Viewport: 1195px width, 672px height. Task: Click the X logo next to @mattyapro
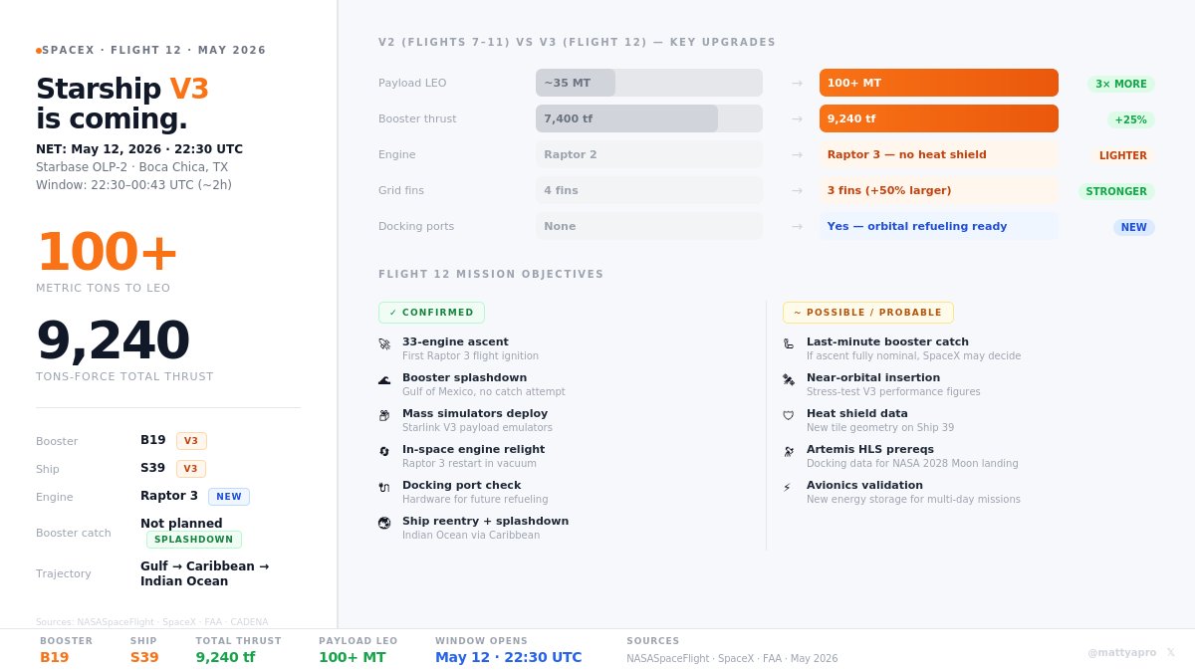click(x=1171, y=652)
